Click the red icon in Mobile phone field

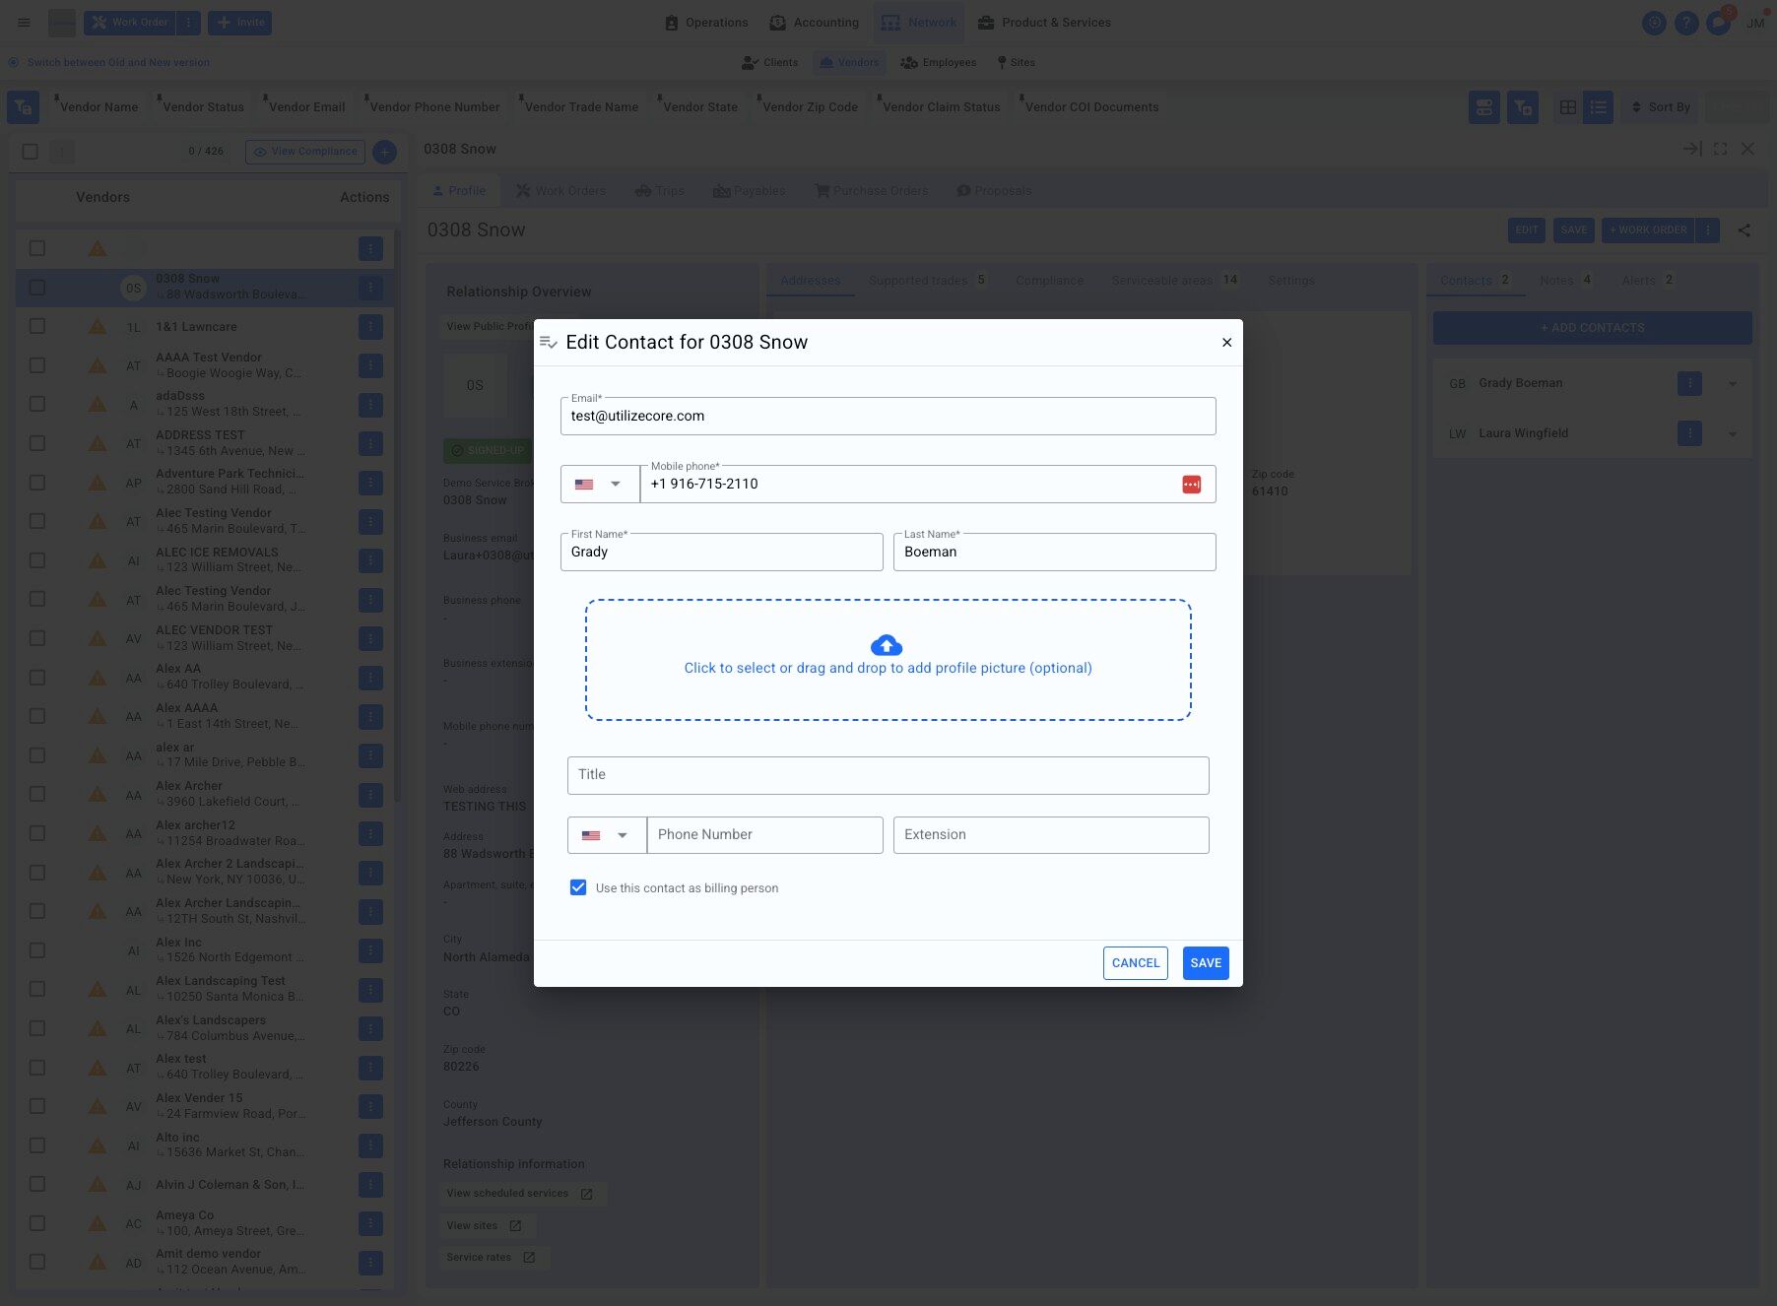click(x=1191, y=485)
